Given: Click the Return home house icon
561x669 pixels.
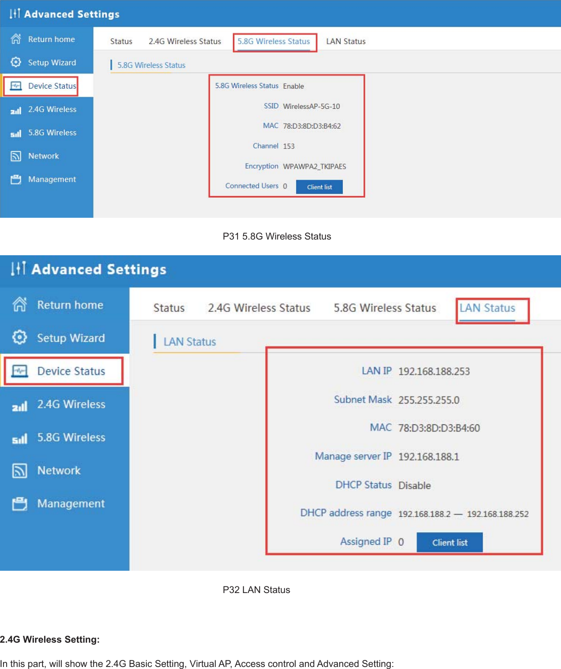Looking at the screenshot, I should (x=16, y=39).
